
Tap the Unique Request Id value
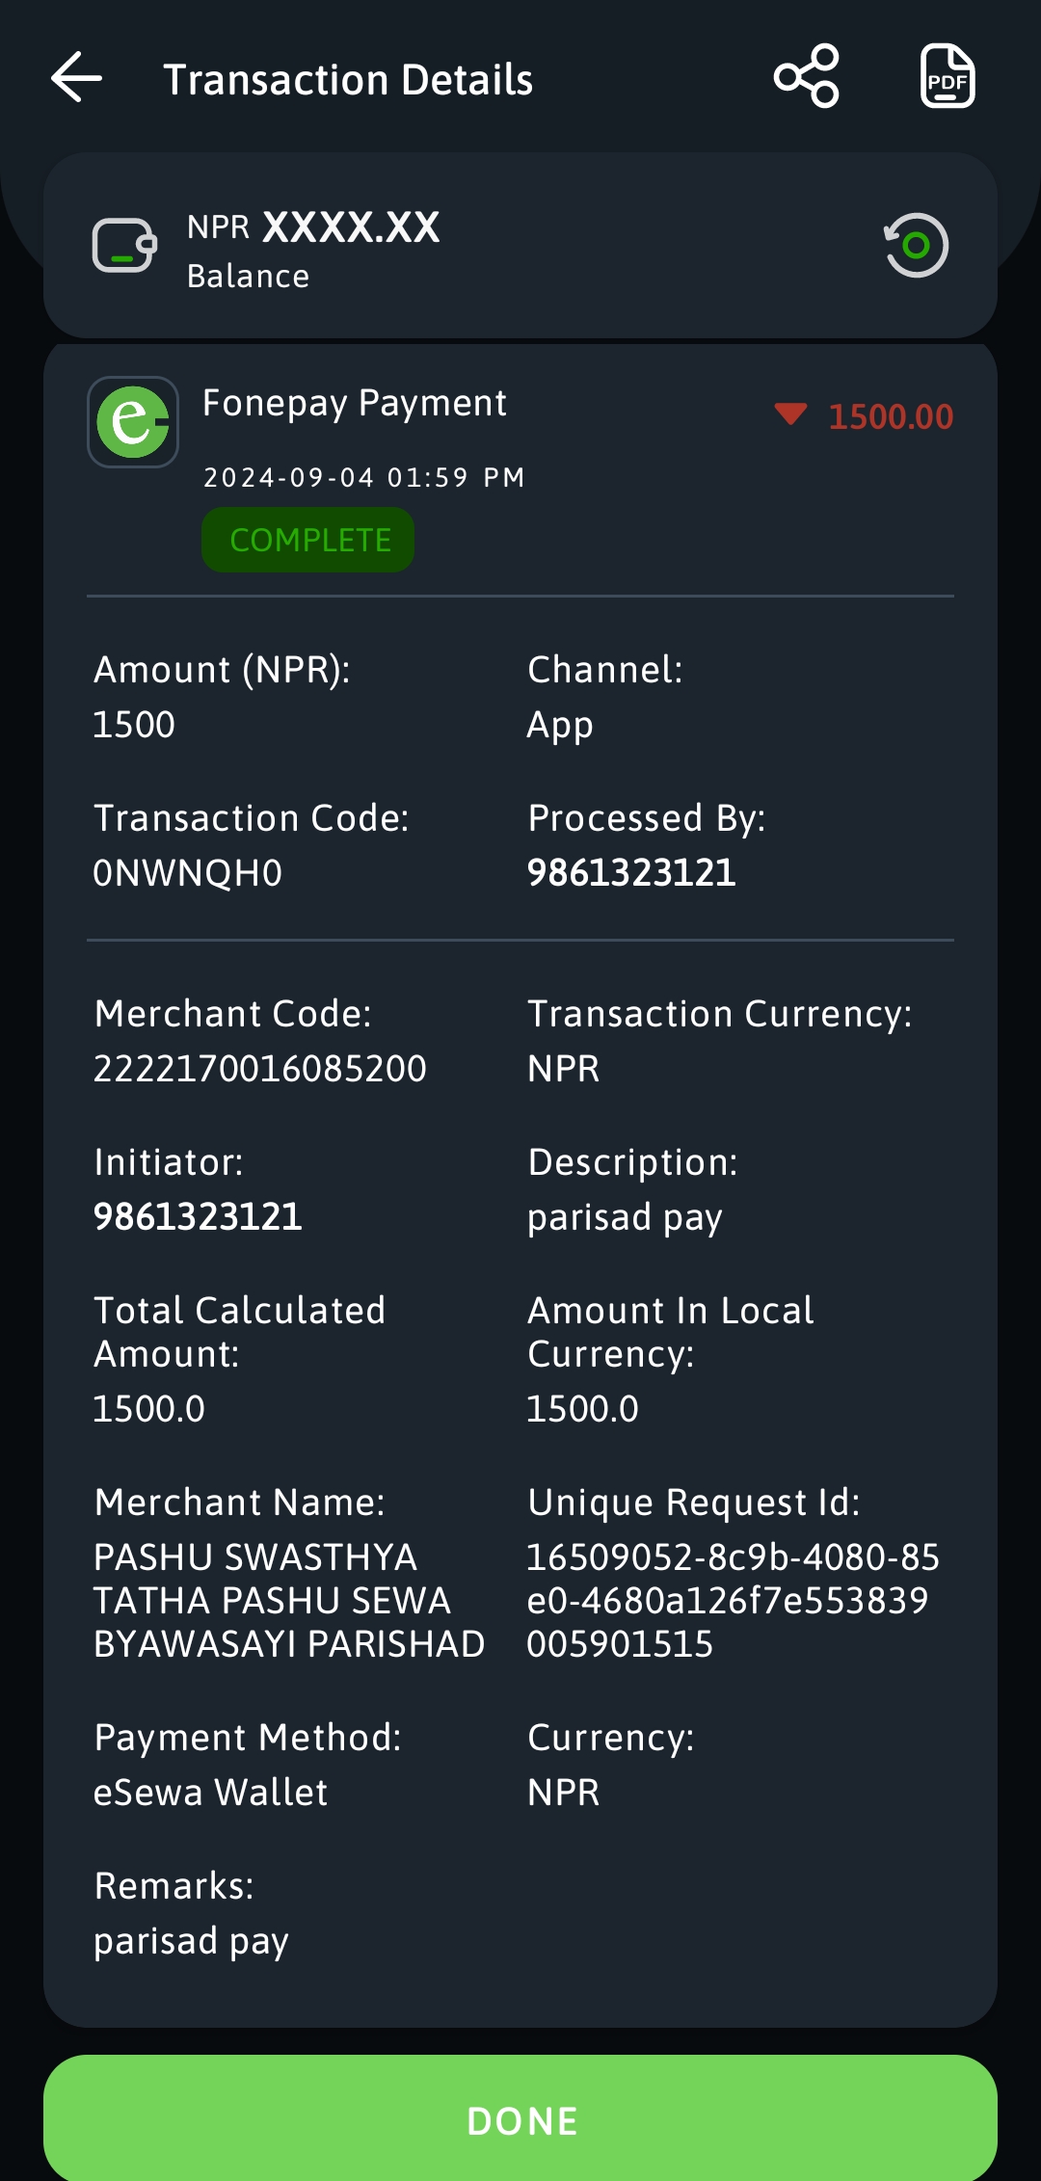pos(733,1601)
